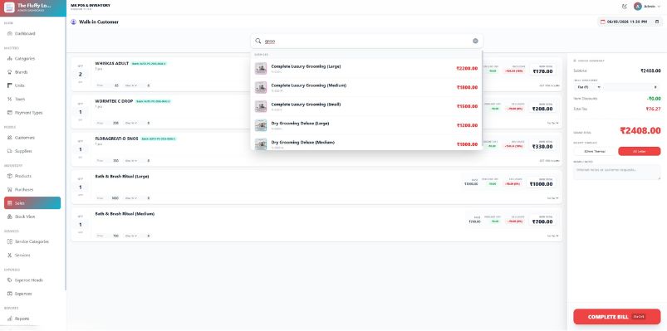The image size is (667, 331).
Task: Go to Service Categories in sidebar
Action: [x=32, y=241]
